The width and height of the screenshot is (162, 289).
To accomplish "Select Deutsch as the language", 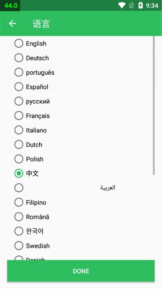I will click(19, 58).
